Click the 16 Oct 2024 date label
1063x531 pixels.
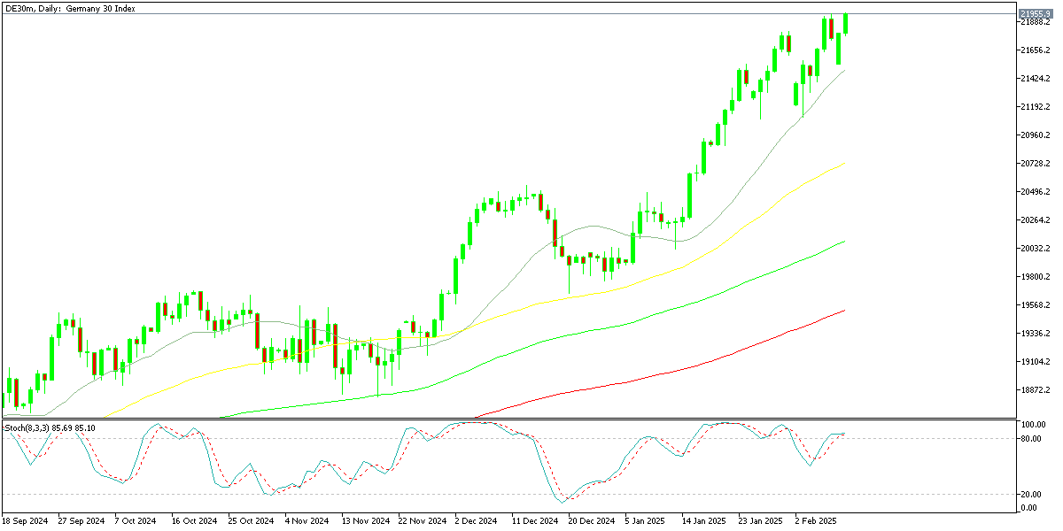(x=194, y=521)
